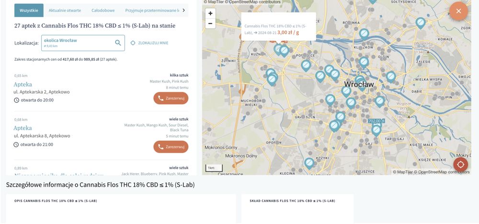Image resolution: width=479 pixels, height=224 pixels.
Task: Click the Wrocław city label on the map
Action: pyautogui.click(x=359, y=84)
